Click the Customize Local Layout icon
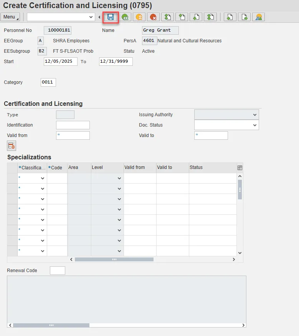The height and width of the screenshot is (336, 299). [259, 17]
